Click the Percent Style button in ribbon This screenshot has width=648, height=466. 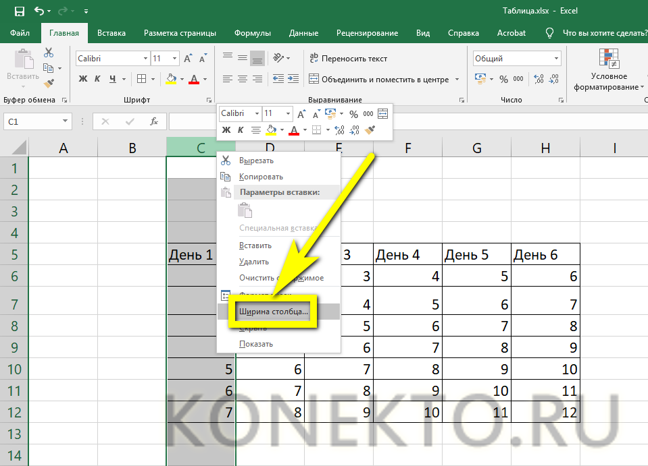[503, 80]
